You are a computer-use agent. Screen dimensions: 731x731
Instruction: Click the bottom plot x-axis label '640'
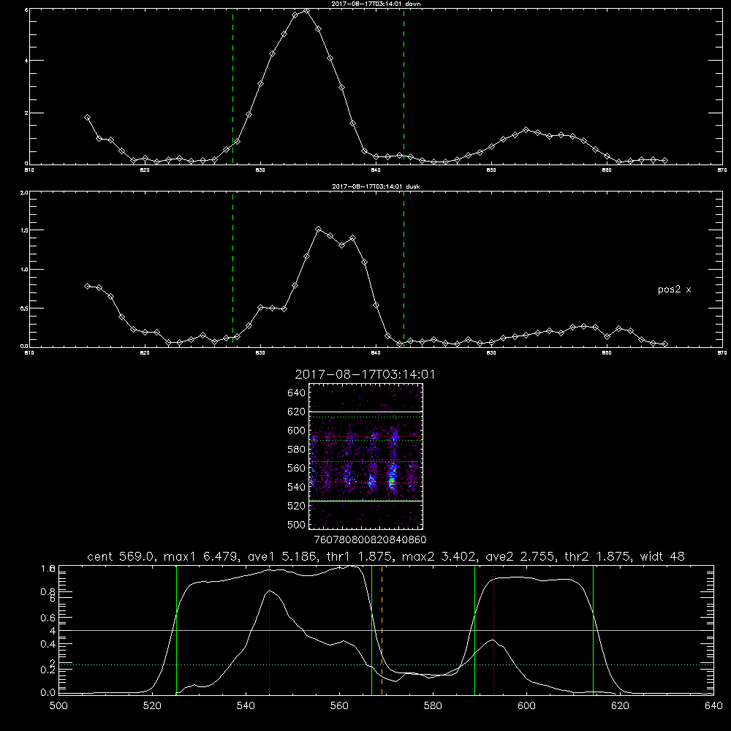[x=713, y=706]
